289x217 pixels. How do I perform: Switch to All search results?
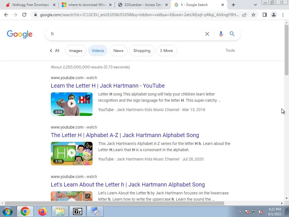pyautogui.click(x=55, y=51)
